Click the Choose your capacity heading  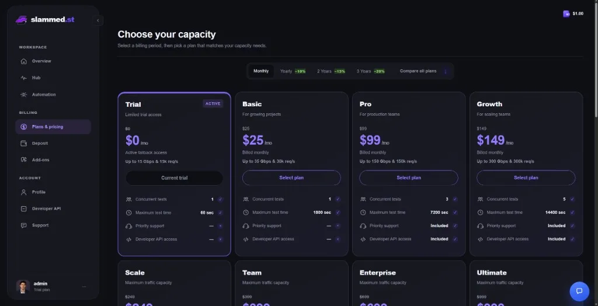[x=166, y=34]
